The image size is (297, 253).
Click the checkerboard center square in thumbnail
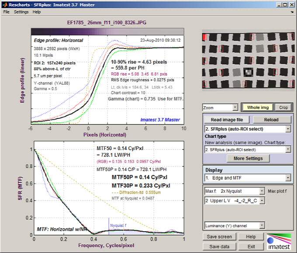[x=248, y=72]
